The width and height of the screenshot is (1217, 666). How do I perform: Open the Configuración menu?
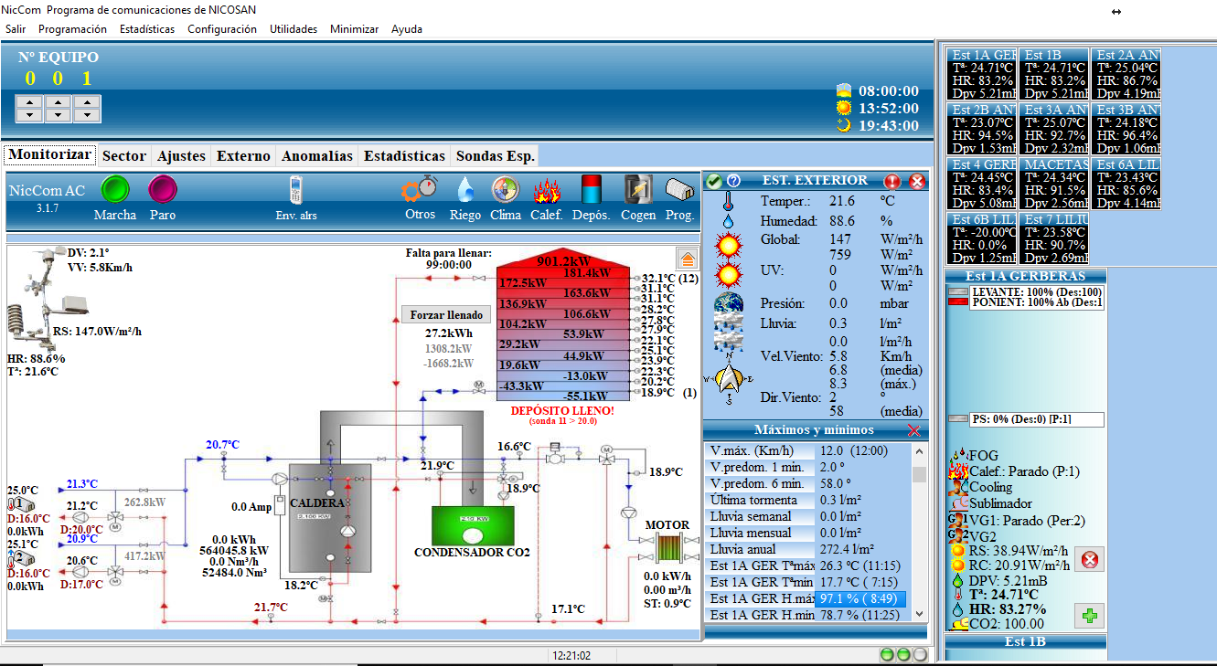click(222, 29)
